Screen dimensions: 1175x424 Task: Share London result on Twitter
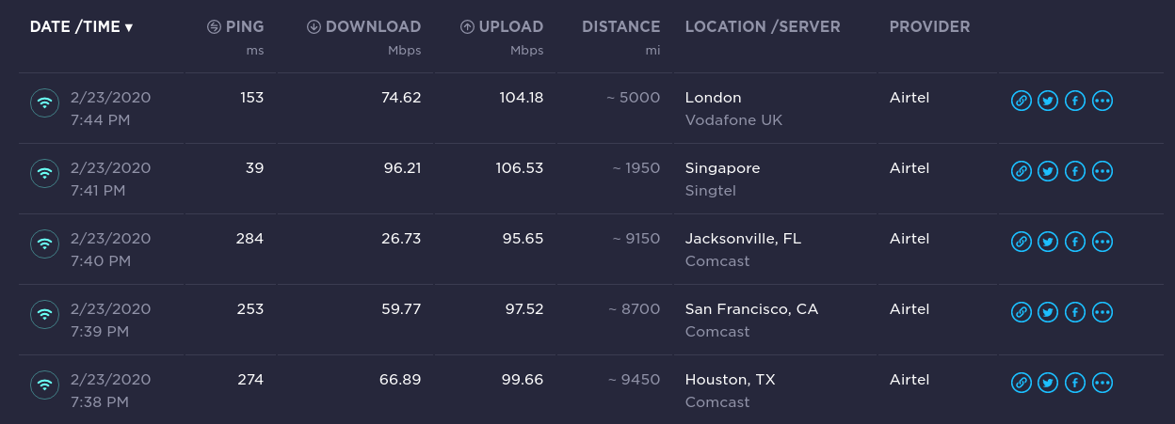click(1048, 101)
